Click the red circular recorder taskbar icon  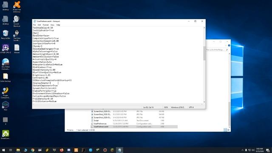coord(105,150)
